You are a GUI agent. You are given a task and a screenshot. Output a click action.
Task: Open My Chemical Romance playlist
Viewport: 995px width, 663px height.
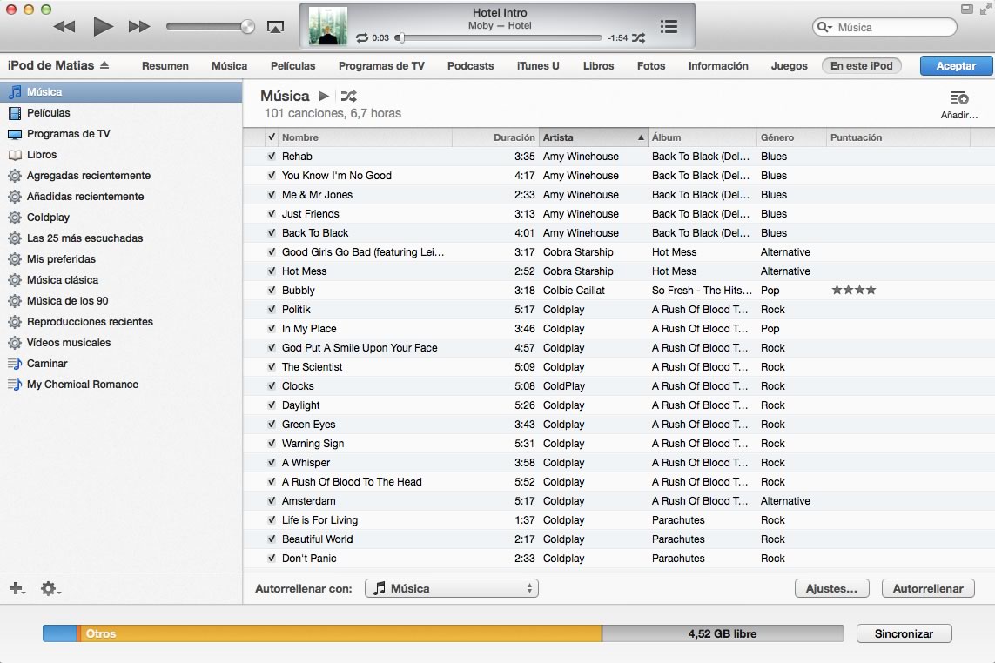pos(121,385)
